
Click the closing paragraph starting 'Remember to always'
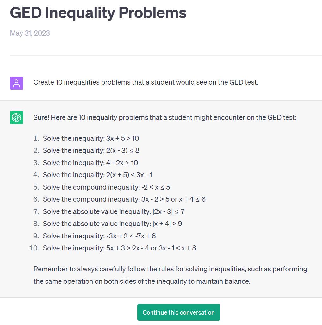coord(170,275)
